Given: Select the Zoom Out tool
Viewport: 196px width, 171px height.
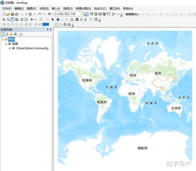Looking at the screenshot, I should click(8, 20).
